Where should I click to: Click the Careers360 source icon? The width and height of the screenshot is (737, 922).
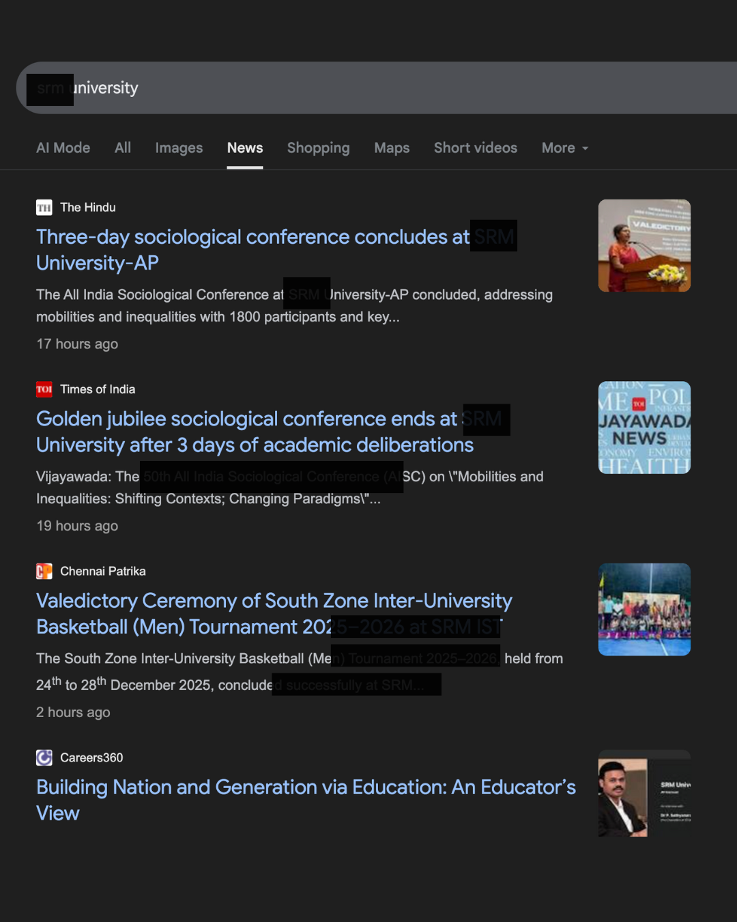pos(44,757)
